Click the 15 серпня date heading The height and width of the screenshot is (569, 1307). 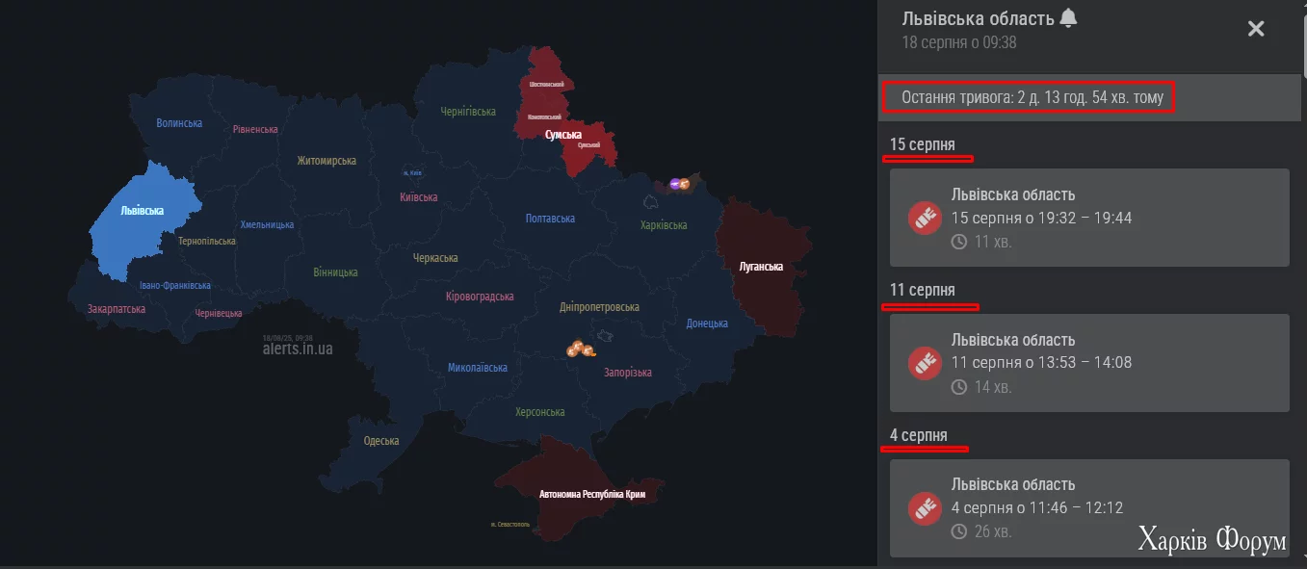pyautogui.click(x=923, y=144)
